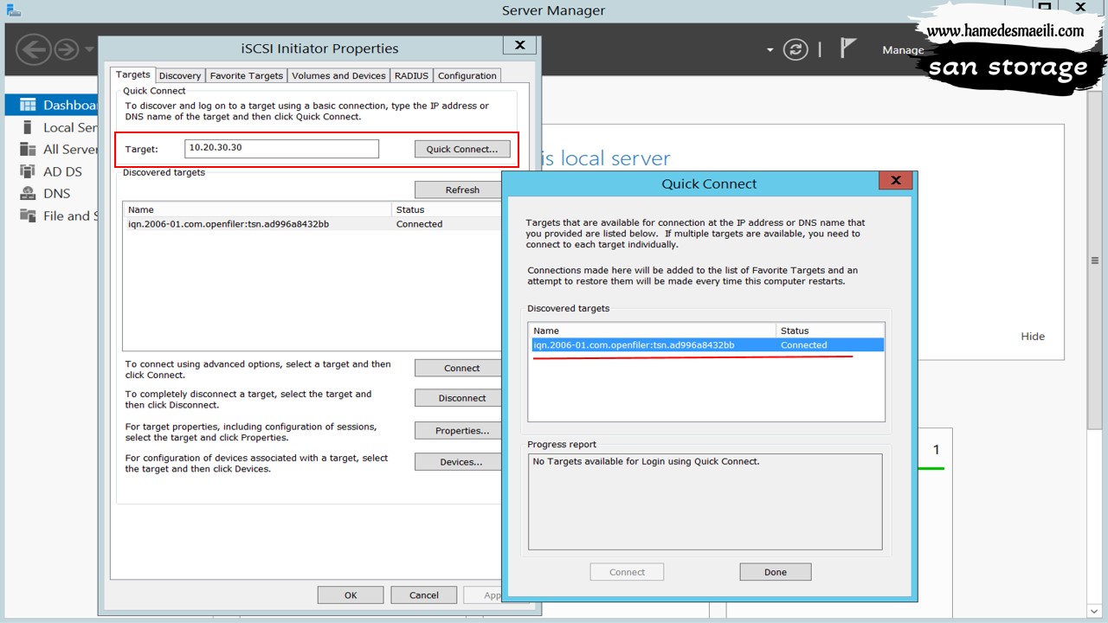Click the File and Storage Services icon

coord(27,215)
